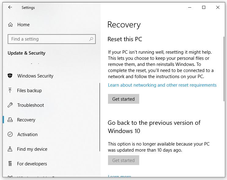Click the Recovery icon in sidebar
Image resolution: width=227 pixels, height=180 pixels.
click(10, 120)
